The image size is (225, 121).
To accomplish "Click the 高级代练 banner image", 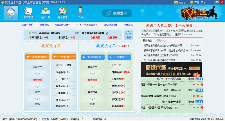I will pos(171,70).
